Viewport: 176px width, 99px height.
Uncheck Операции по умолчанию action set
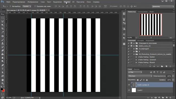[x=129, y=43]
